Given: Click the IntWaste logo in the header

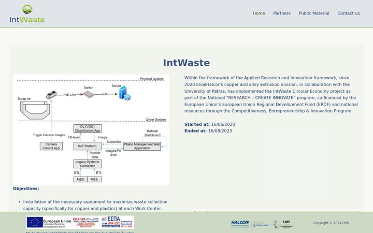Looking at the screenshot, I should point(27,14).
